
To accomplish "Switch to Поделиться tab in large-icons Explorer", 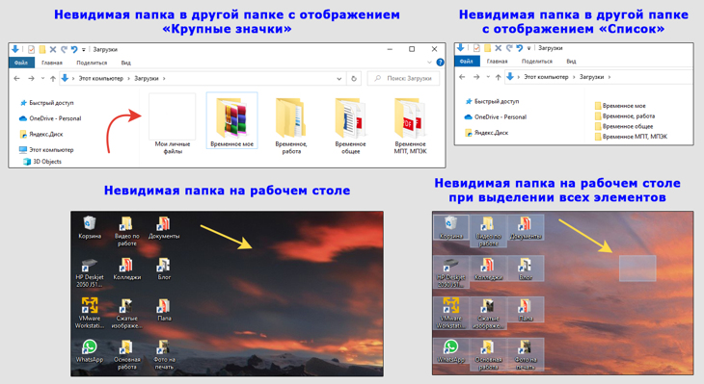I will pos(92,63).
